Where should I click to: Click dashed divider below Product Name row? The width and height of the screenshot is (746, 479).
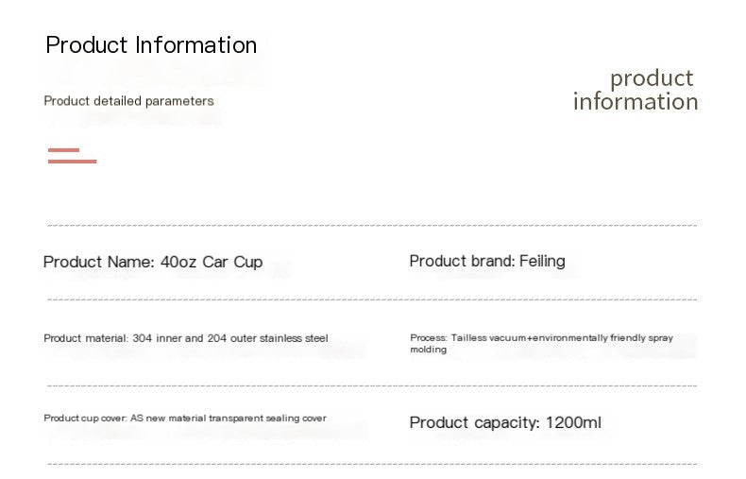pyautogui.click(x=372, y=299)
